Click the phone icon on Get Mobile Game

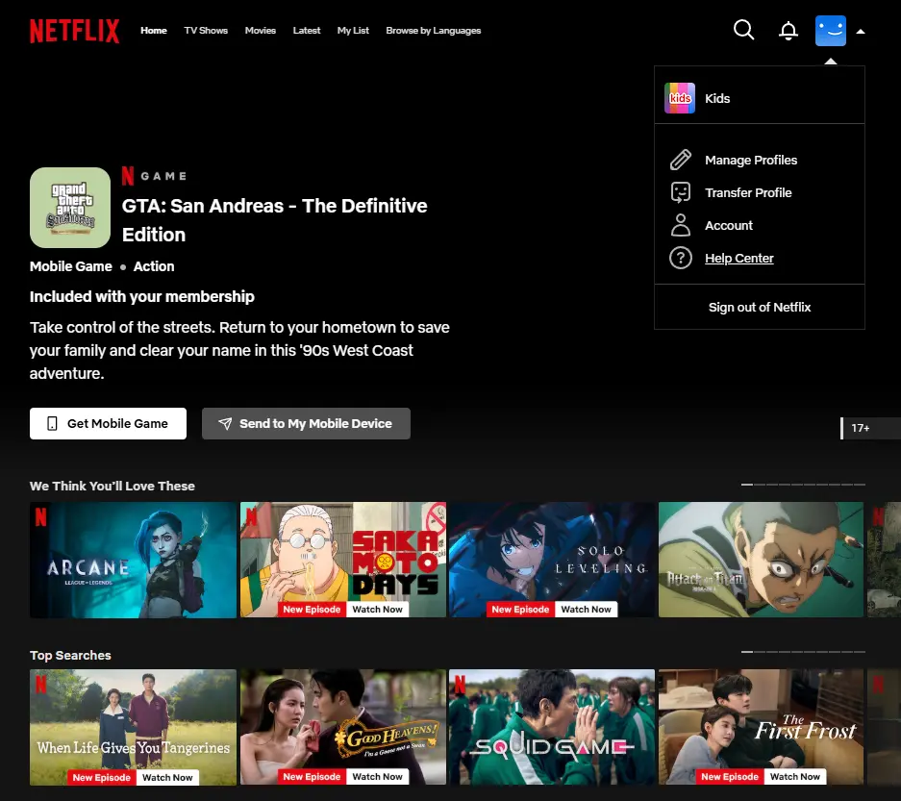52,423
